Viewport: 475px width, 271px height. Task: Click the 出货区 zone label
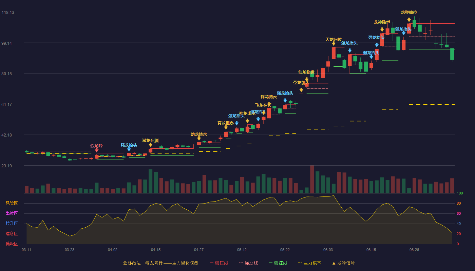[12, 213]
